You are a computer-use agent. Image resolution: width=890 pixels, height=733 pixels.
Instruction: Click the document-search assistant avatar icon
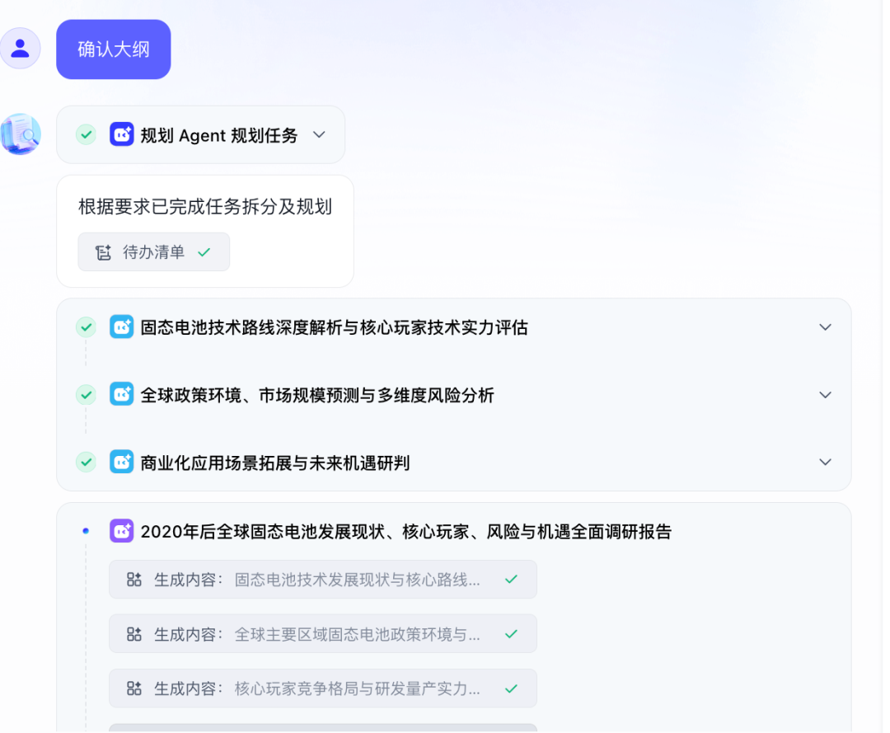point(20,134)
